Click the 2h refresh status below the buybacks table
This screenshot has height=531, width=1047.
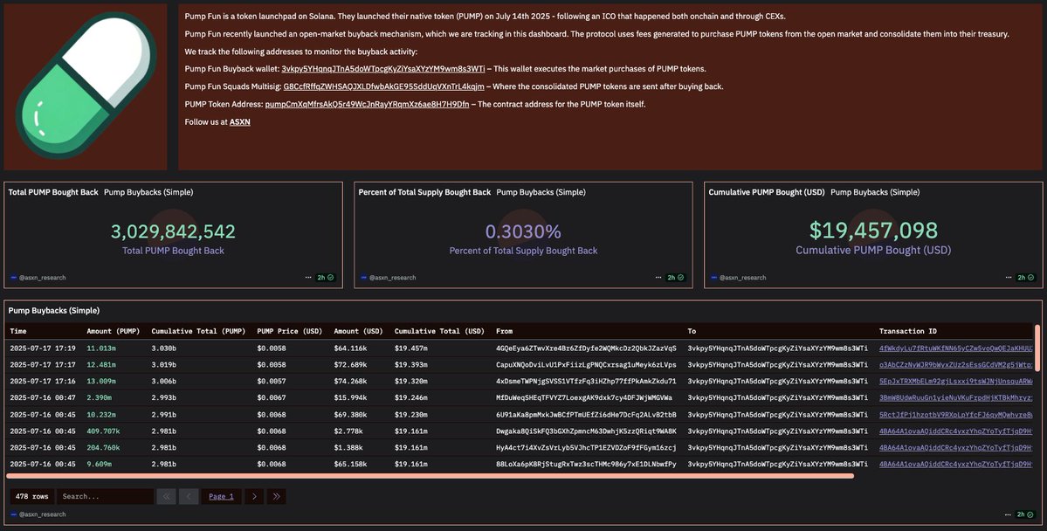1026,514
